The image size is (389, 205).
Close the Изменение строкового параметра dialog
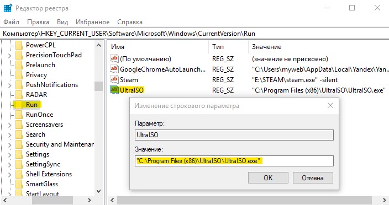coord(330,105)
